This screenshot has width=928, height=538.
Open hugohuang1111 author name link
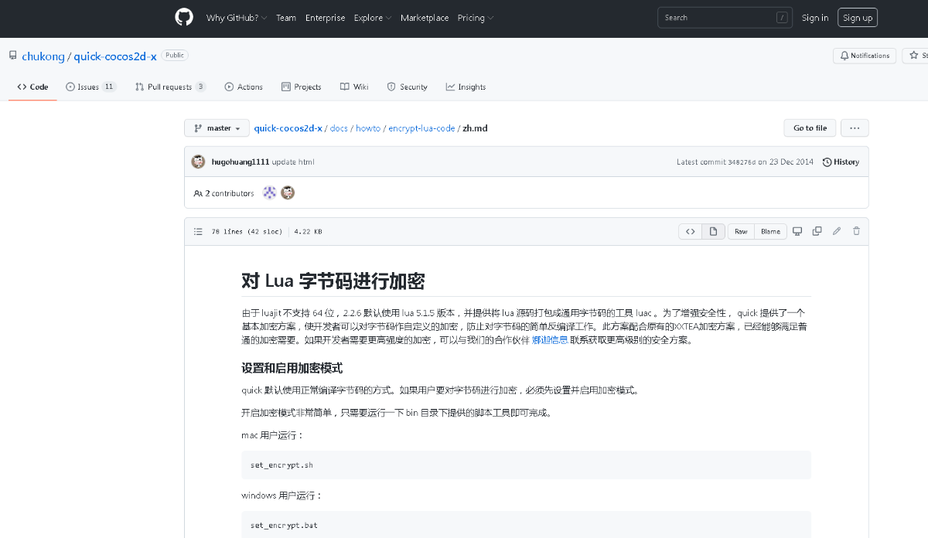click(241, 162)
